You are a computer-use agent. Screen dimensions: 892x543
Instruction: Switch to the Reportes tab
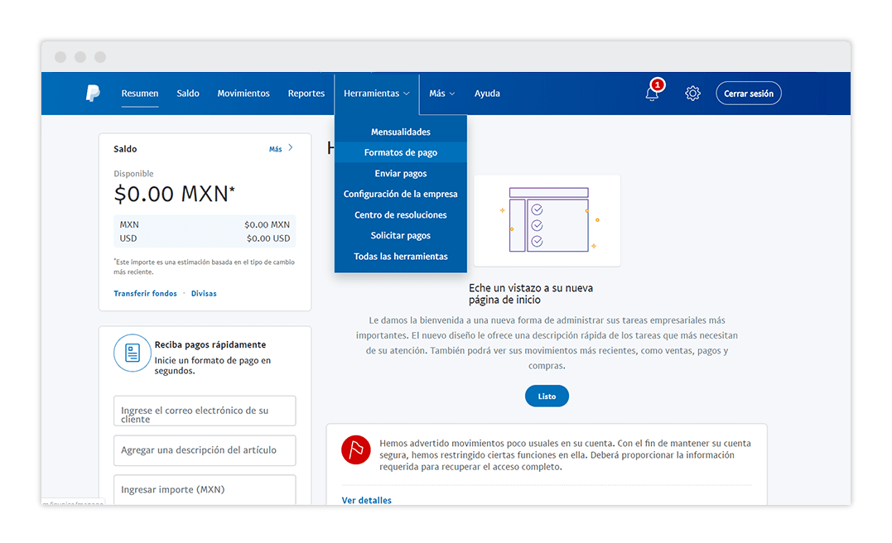point(306,94)
